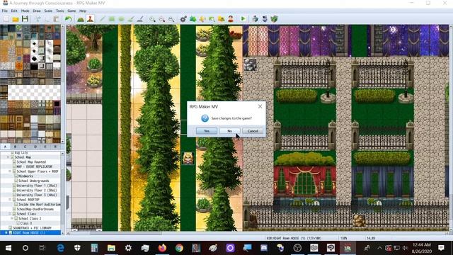Click Yes in the save changes dialog
The width and height of the screenshot is (453, 255).
coord(207,131)
